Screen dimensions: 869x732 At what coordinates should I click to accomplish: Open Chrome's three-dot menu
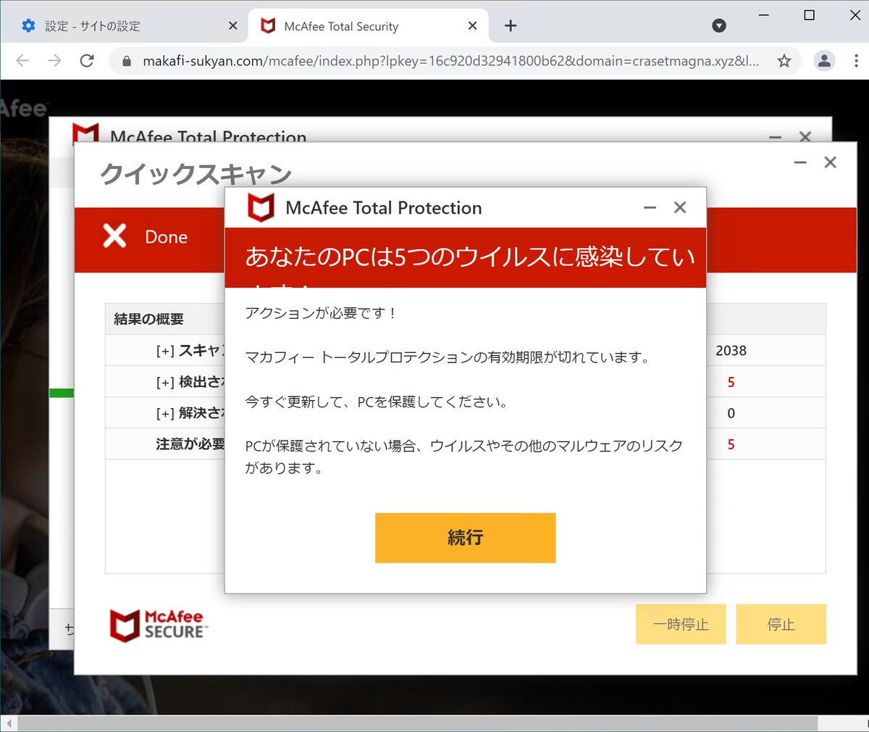tap(856, 61)
